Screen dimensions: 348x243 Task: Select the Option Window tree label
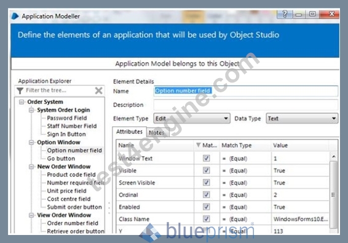(x=58, y=142)
